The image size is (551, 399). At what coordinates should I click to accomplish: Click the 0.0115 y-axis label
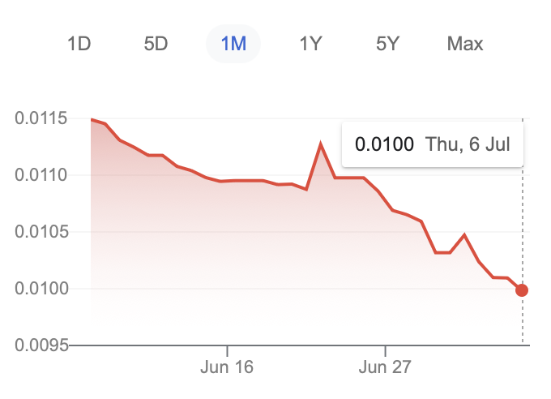tap(41, 118)
